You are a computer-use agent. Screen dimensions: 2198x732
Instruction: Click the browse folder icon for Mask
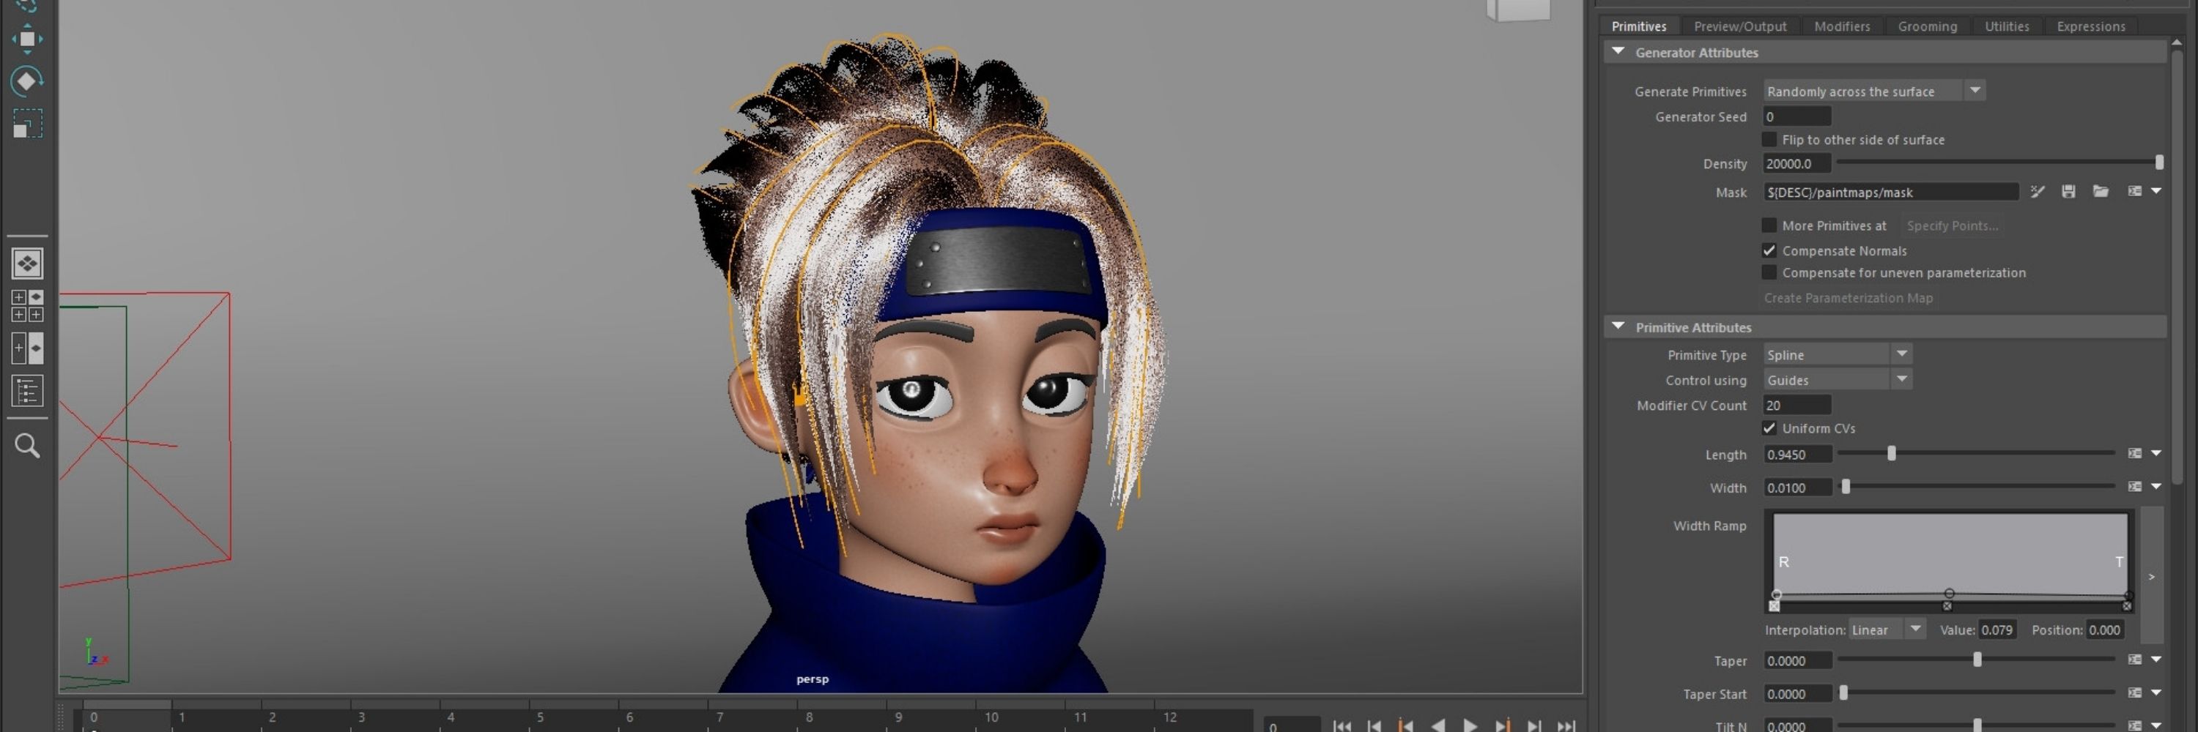pyautogui.click(x=2101, y=192)
